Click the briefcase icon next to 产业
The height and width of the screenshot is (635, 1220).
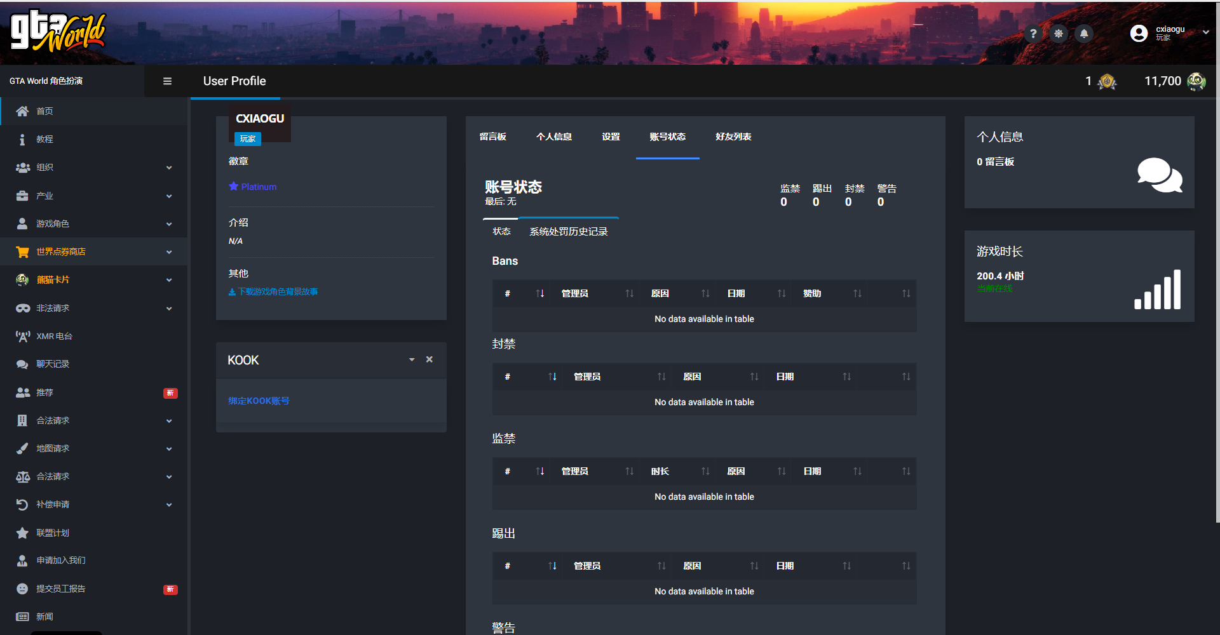pyautogui.click(x=22, y=196)
